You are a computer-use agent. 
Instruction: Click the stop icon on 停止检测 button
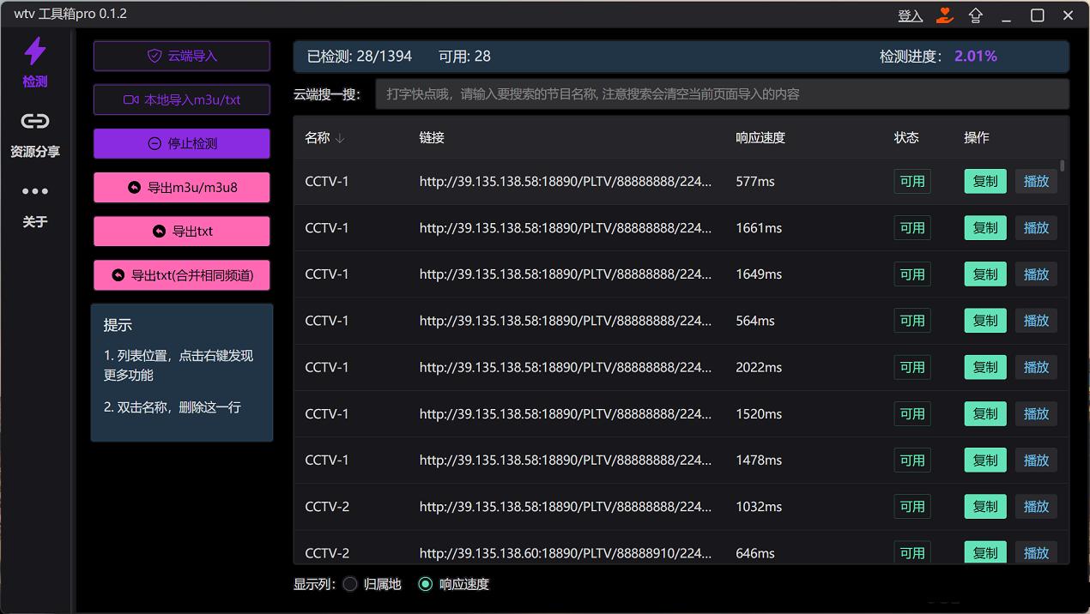click(154, 144)
